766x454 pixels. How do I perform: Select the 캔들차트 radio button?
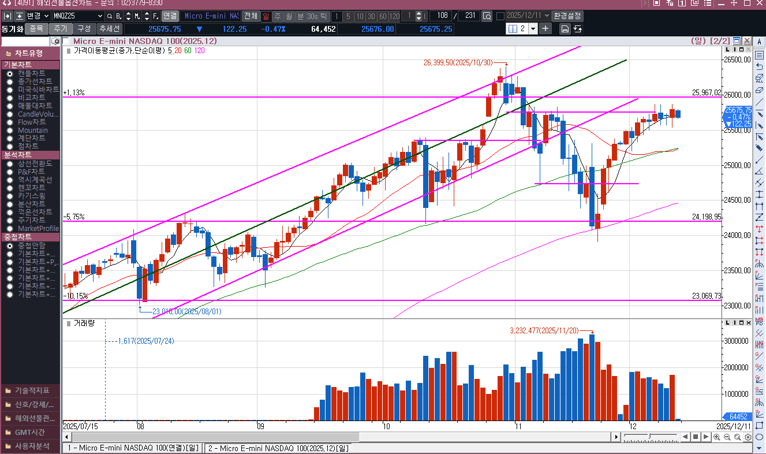(x=10, y=74)
